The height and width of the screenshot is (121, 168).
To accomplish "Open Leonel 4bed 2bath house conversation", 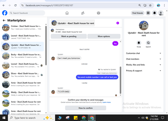I will pyautogui.click(x=23, y=37).
